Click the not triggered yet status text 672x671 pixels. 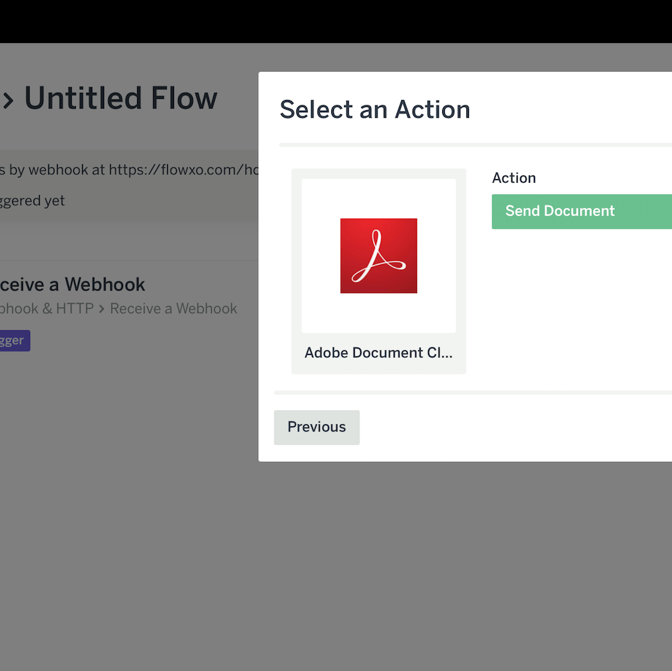pos(32,200)
